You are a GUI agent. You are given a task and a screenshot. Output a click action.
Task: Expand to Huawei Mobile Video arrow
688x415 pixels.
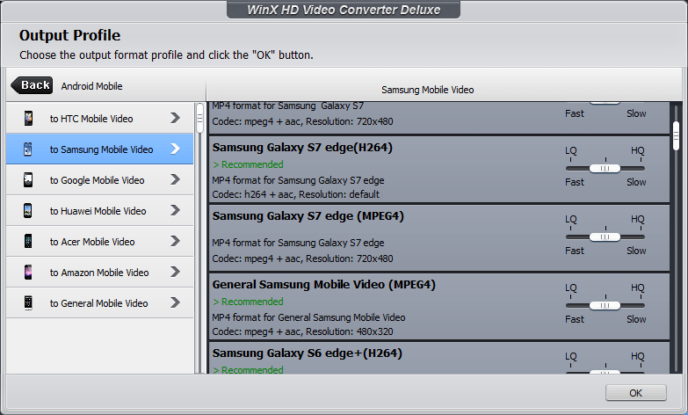tap(175, 210)
